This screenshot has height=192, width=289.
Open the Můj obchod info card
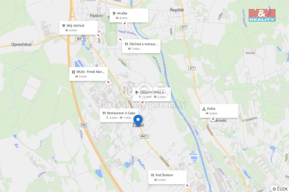point(78,28)
